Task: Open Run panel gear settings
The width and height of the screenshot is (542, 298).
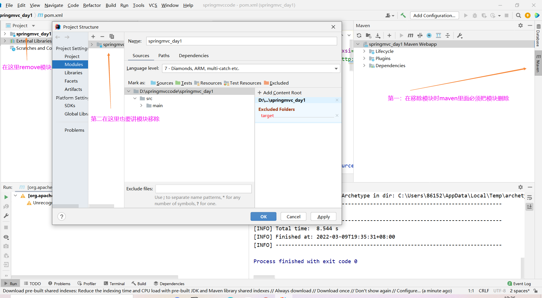Action: [521, 187]
